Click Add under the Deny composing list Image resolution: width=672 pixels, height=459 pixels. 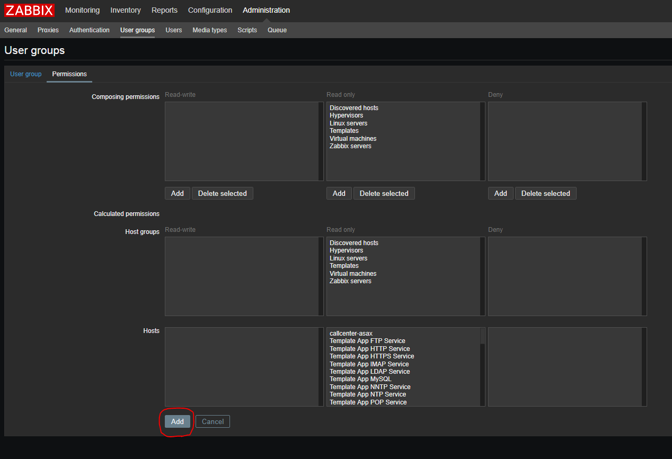pos(500,193)
